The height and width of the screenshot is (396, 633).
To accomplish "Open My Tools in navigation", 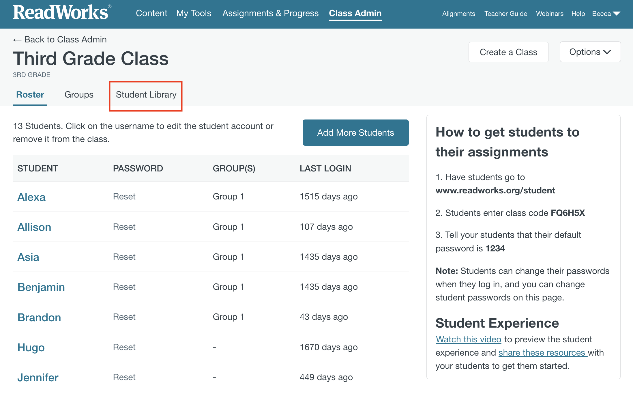I will 194,13.
